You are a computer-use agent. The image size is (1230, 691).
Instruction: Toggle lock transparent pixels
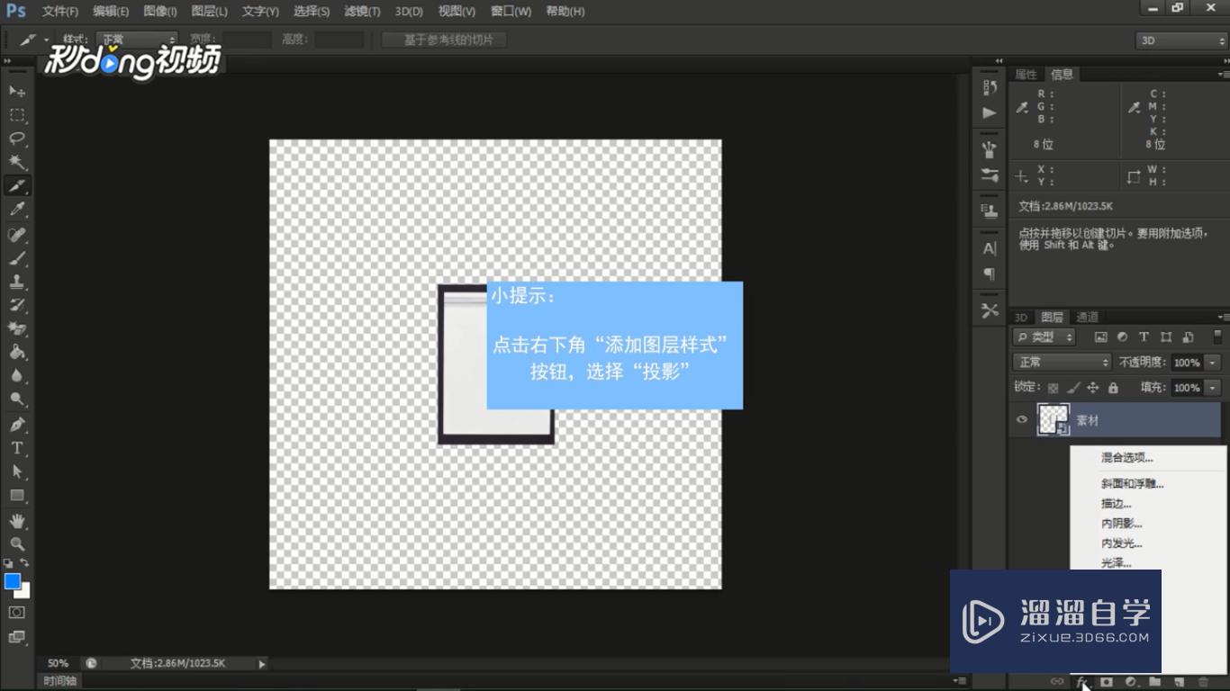click(x=1053, y=388)
